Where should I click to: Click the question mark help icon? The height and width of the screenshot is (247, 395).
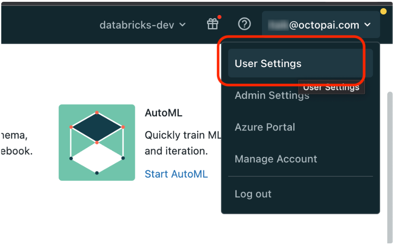pyautogui.click(x=244, y=24)
